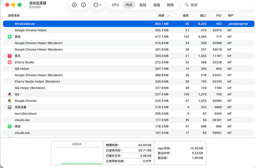Viewport: 255px width, 168px height.
Task: Click the WeChat icon in 417.1 MB row
Action: point(10,37)
